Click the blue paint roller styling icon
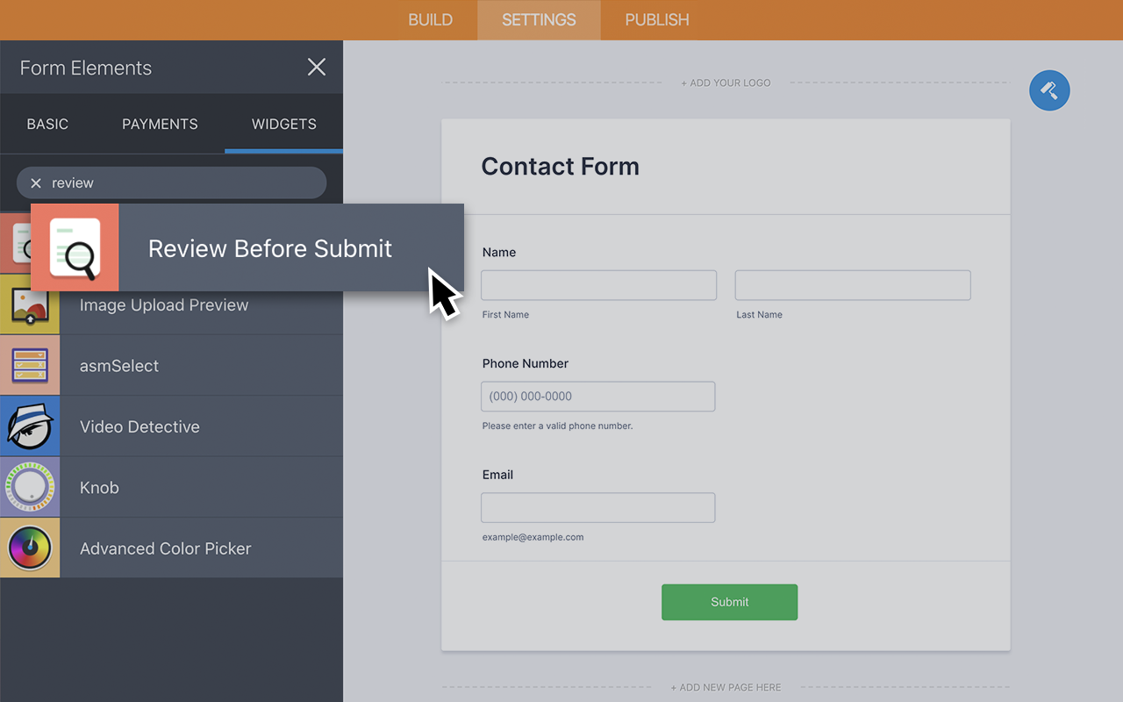This screenshot has height=702, width=1123. (1049, 90)
